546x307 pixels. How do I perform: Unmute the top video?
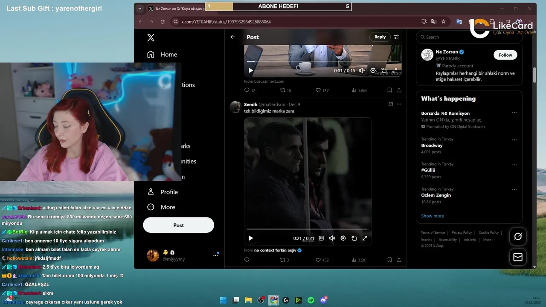pos(362,70)
